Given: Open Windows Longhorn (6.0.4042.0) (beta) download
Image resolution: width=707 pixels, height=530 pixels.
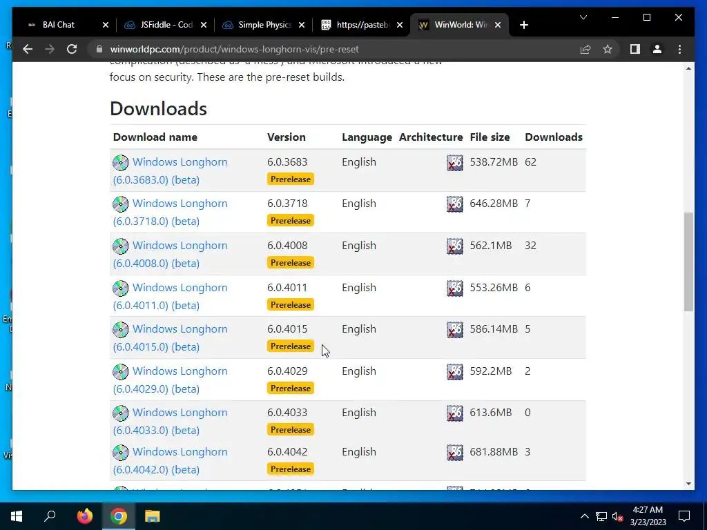Looking at the screenshot, I should point(170,460).
